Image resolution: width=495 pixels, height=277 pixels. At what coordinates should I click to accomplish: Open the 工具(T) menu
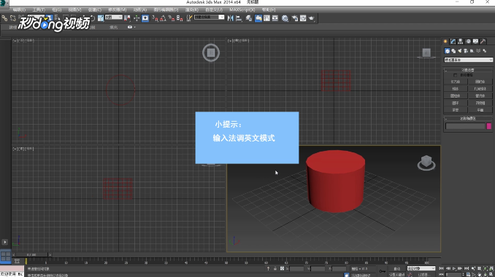(x=39, y=9)
